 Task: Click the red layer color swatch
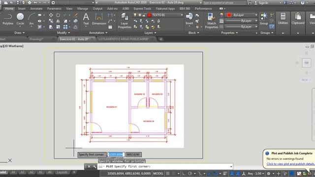(x=149, y=15)
